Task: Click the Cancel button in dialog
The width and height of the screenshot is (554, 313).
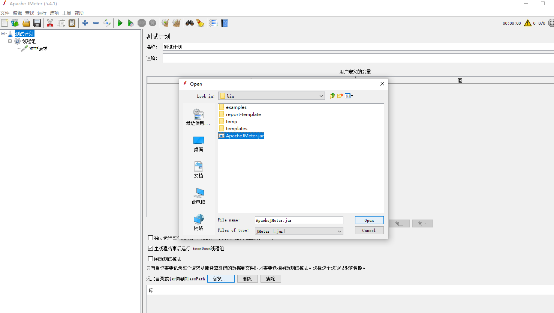Action: tap(369, 230)
